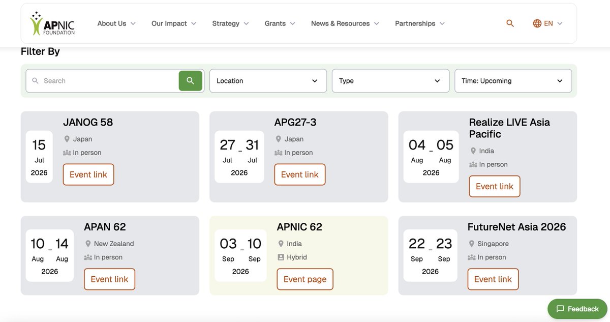
Task: Click the Filter By heading
Action: [x=40, y=51]
